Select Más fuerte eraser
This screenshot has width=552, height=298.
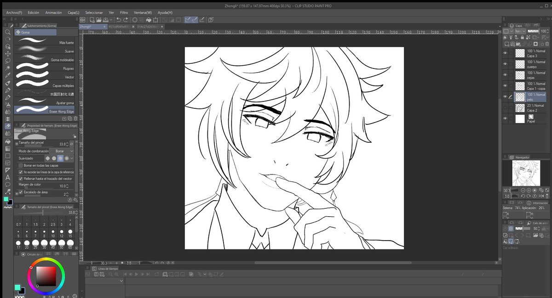[x=45, y=41]
